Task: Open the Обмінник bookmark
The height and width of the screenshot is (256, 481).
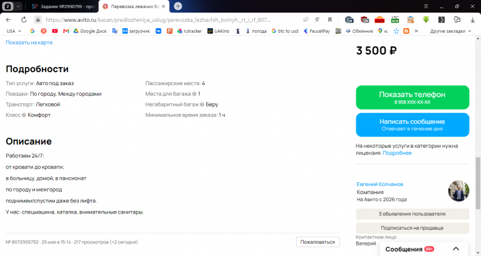Action: (359, 31)
